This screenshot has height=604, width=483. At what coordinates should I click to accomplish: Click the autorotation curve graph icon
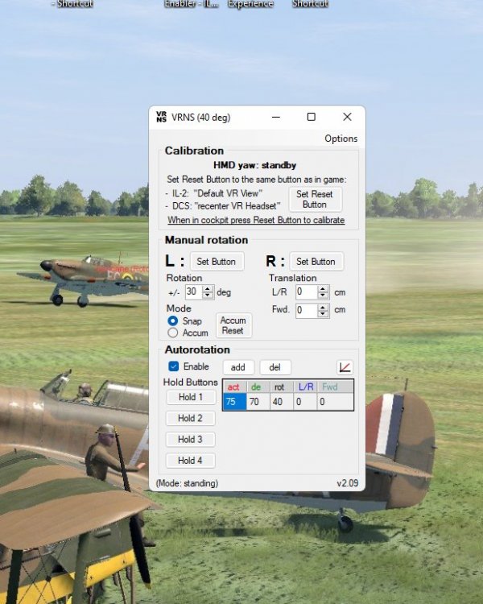pos(345,367)
